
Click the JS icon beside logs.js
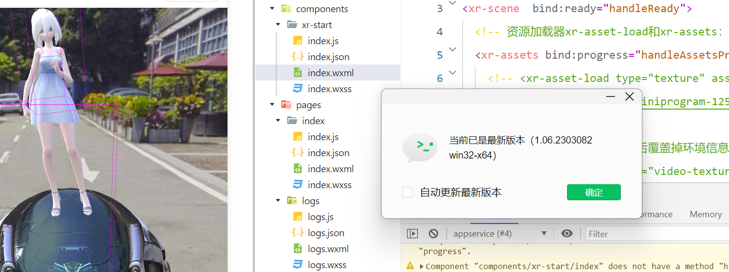298,217
